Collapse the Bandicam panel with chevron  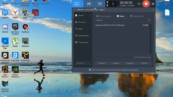pyautogui.click(x=153, y=10)
